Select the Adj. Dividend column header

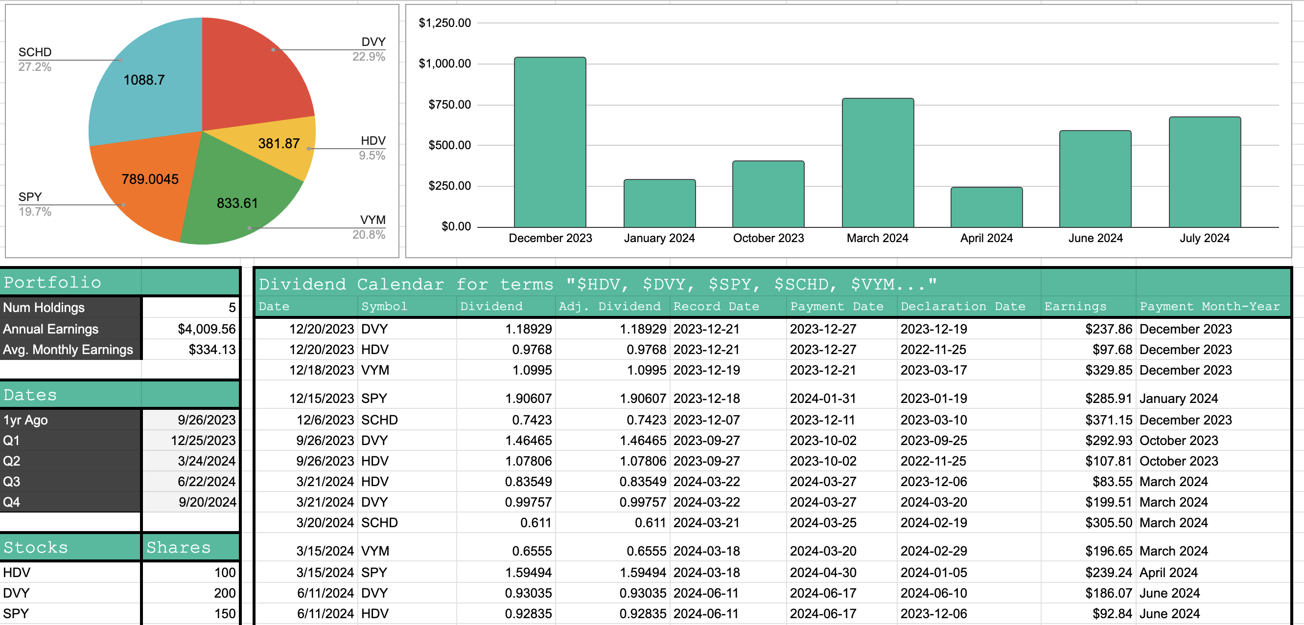pos(612,307)
